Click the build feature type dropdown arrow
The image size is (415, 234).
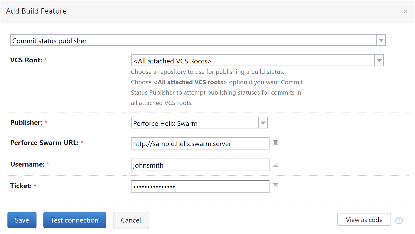point(381,40)
